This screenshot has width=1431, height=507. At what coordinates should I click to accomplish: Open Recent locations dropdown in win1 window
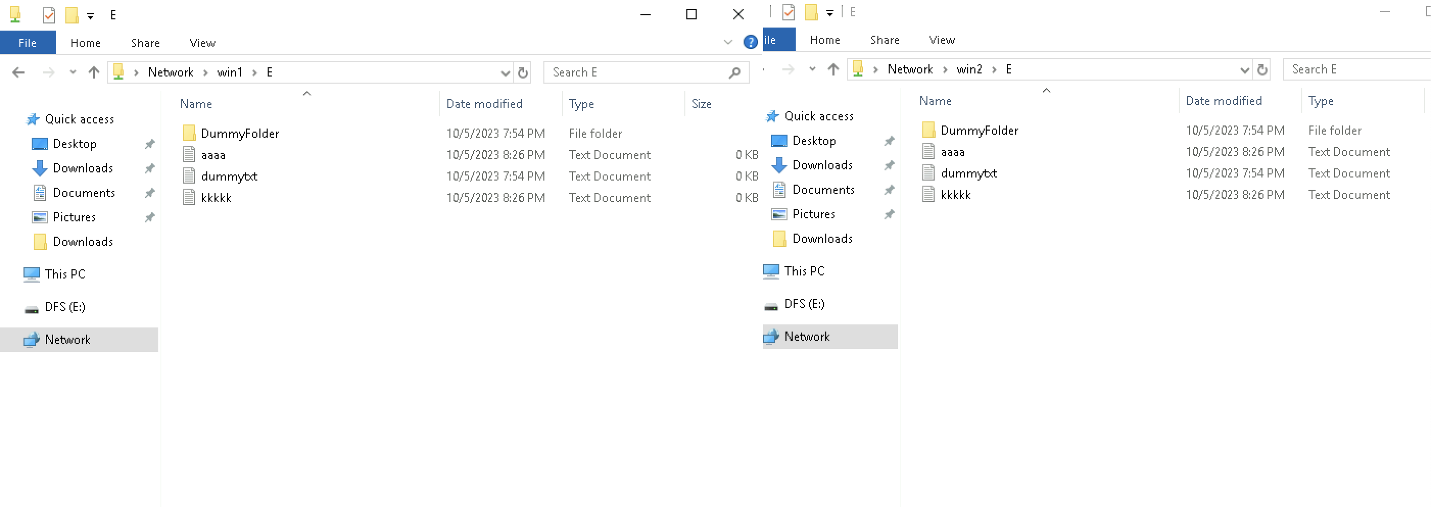click(73, 72)
